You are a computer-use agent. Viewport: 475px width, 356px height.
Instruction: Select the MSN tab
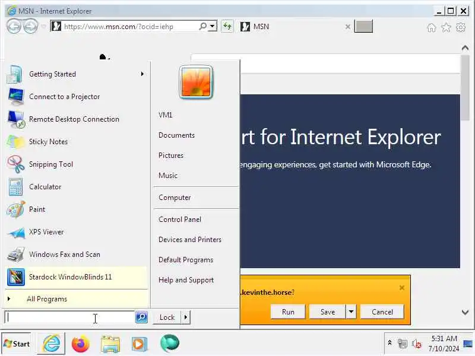(295, 27)
